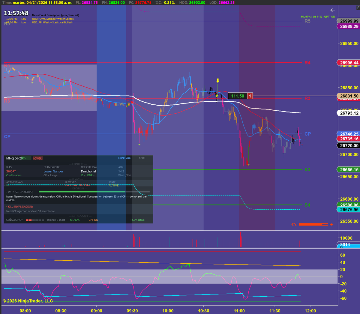Click the yellow entry triangle at the R3 line
The height and width of the screenshot is (314, 360).
click(x=217, y=96)
